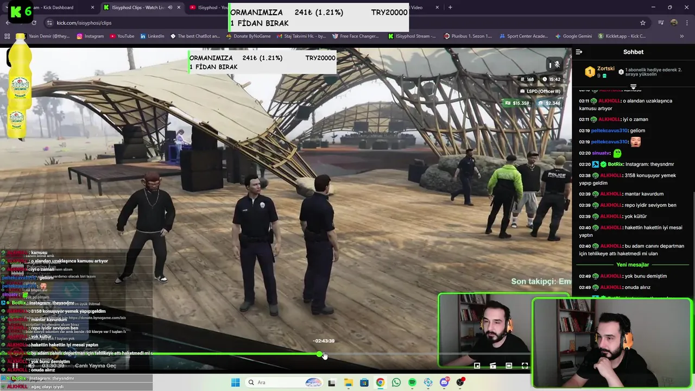The width and height of the screenshot is (695, 391).
Task: Click the clip creation icon in player
Action: coord(493,366)
